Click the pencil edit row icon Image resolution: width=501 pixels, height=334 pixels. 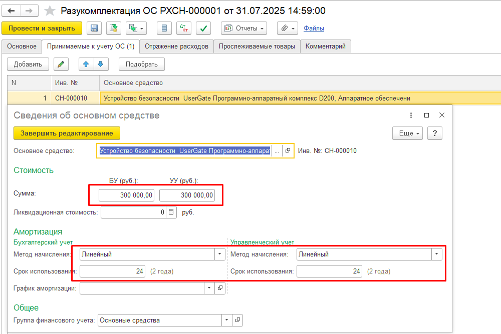[61, 64]
